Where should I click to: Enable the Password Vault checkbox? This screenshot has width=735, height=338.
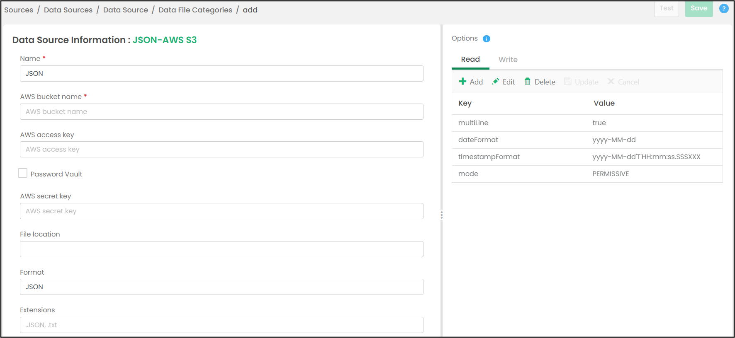23,173
